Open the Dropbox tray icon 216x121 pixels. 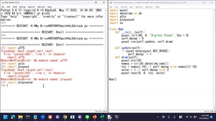tap(163, 117)
